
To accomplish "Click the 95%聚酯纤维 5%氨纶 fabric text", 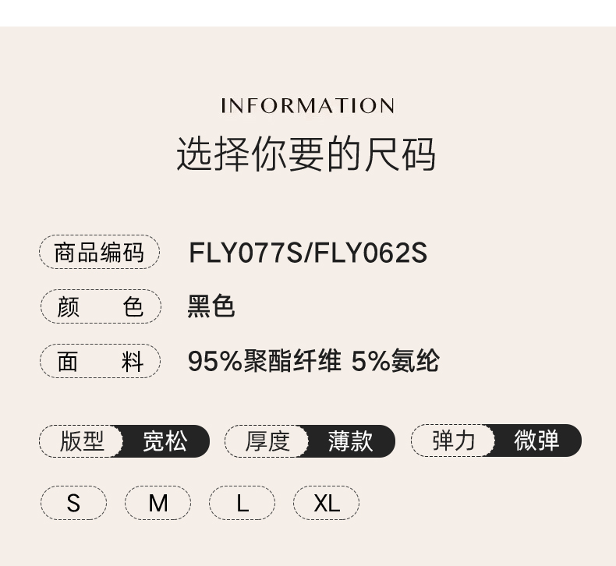I will point(313,361).
